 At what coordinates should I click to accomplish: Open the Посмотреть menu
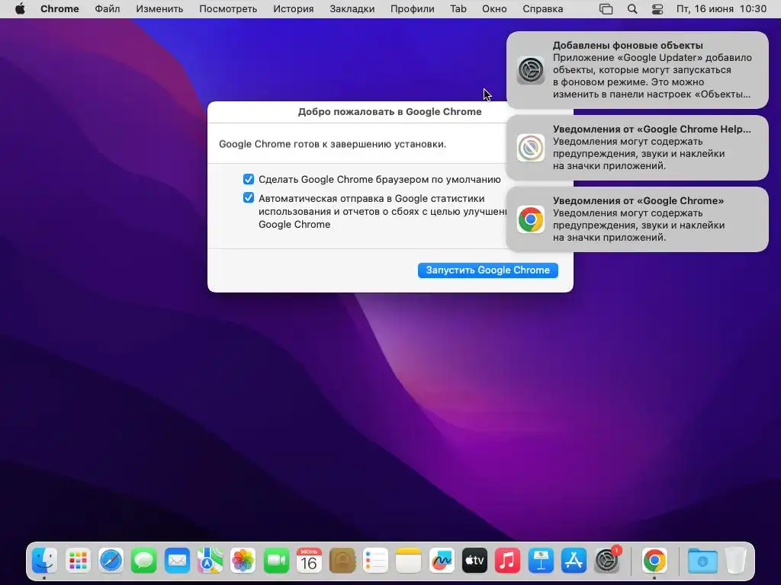(x=228, y=9)
